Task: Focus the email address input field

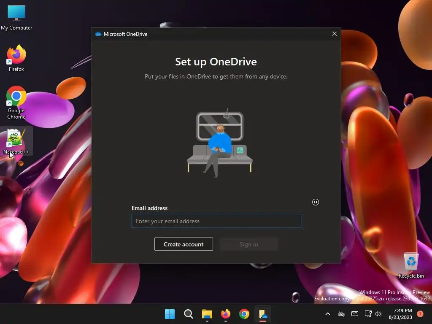Action: pos(216,221)
